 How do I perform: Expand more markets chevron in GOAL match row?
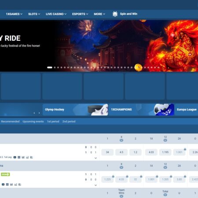(x=95, y=185)
